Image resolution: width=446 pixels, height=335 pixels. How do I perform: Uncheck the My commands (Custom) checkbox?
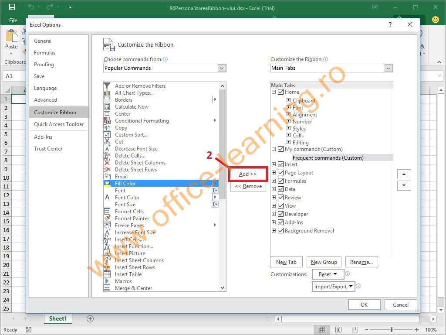point(280,149)
